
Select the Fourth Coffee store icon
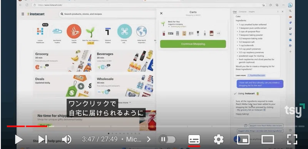pyautogui.click(x=74, y=33)
